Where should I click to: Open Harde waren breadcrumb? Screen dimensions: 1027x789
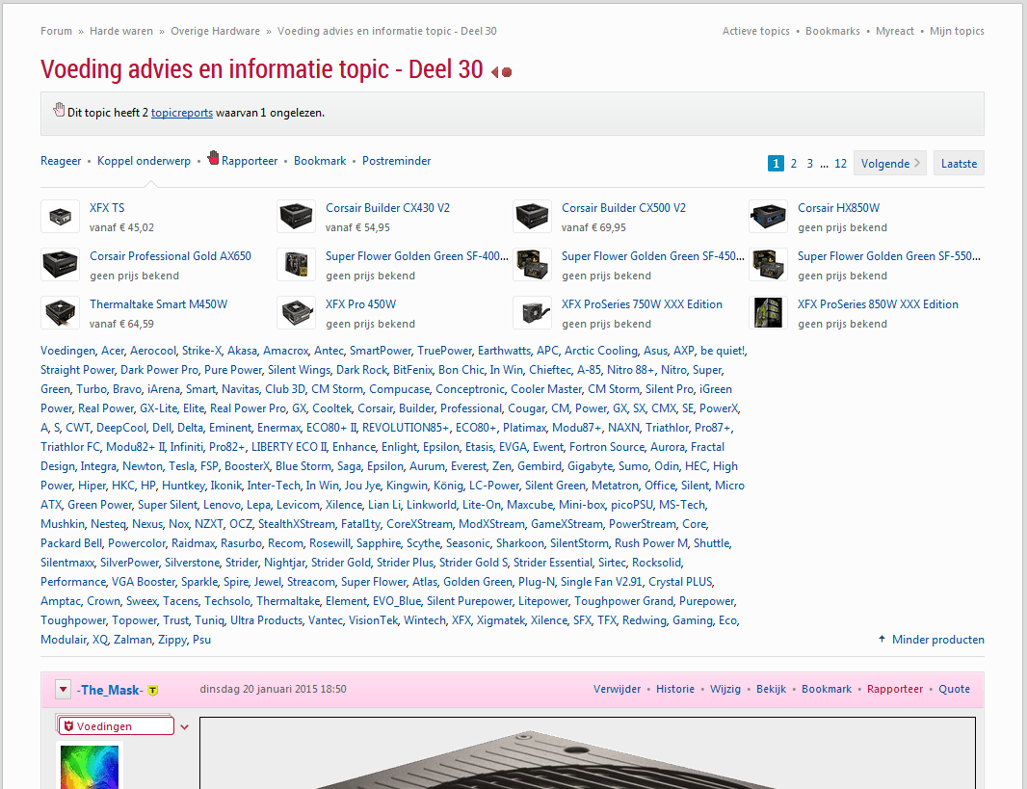click(121, 31)
